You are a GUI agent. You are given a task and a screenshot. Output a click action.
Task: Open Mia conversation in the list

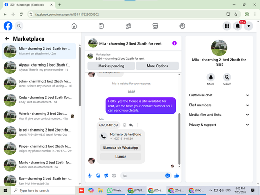39,51
